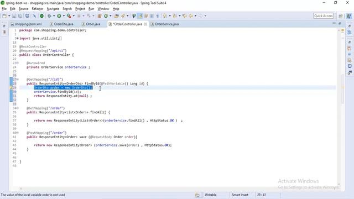Run the application with green play icon

click(x=59, y=16)
